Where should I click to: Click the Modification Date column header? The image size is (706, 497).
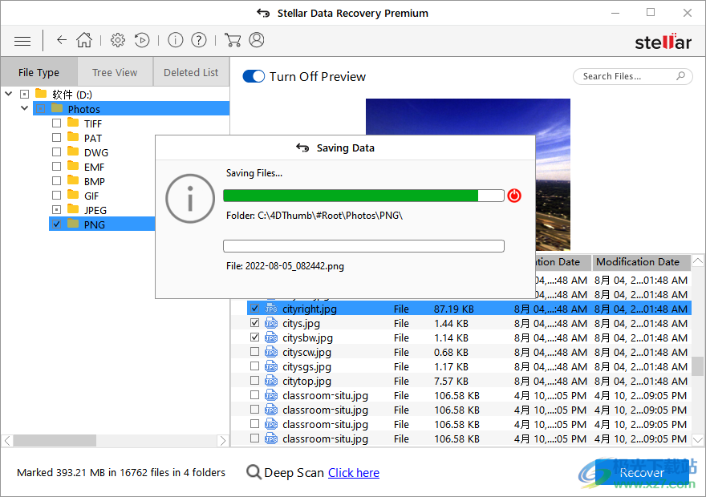[x=641, y=262]
